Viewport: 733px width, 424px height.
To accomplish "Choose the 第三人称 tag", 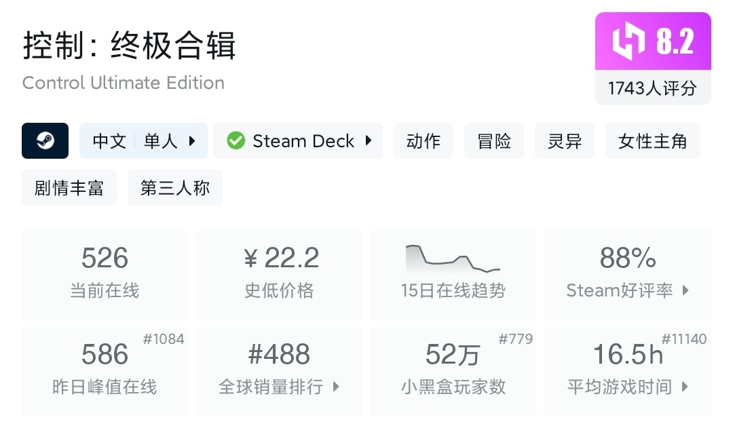I will (x=175, y=188).
